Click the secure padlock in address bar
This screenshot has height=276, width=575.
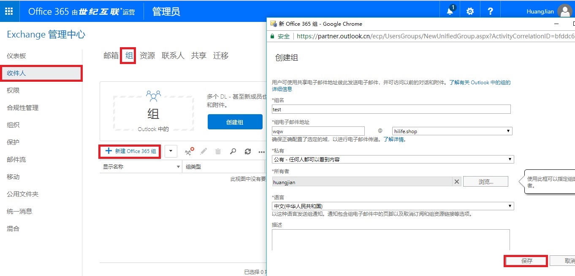273,36
